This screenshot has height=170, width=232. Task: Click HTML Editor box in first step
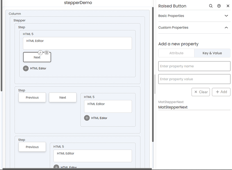pyautogui.click(x=77, y=43)
